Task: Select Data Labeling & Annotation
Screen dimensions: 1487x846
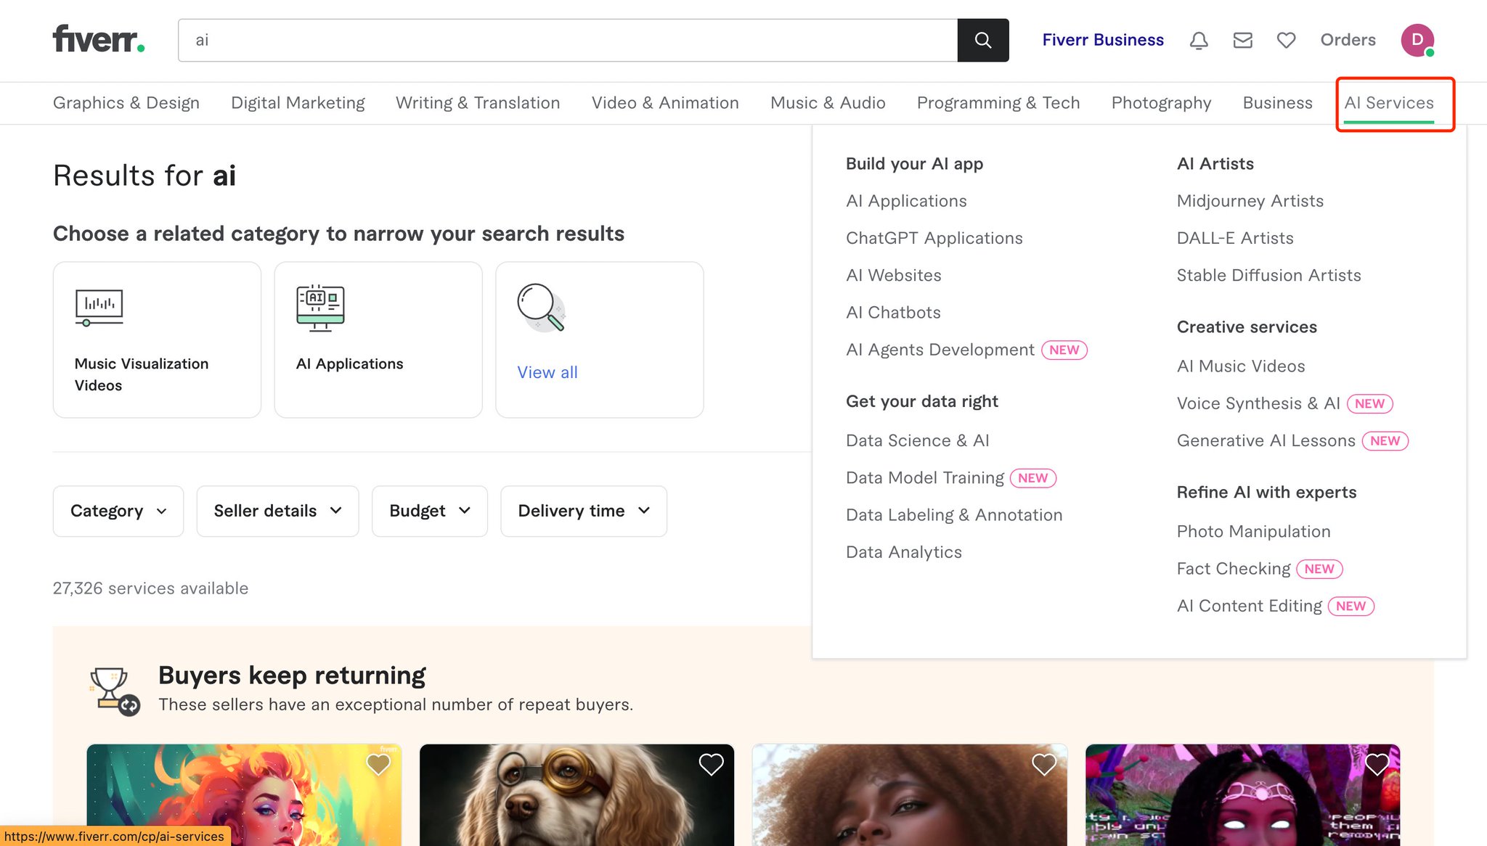Action: coord(954,514)
